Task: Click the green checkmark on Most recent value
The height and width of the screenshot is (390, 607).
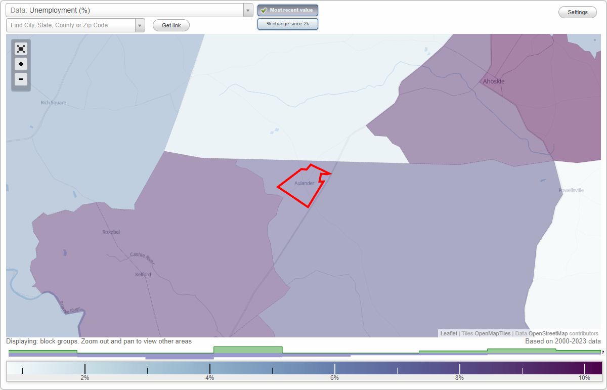Action: (x=263, y=10)
